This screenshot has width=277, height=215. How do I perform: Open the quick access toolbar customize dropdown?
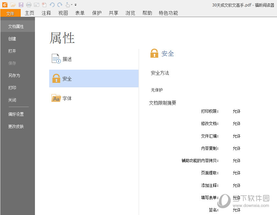[75, 5]
